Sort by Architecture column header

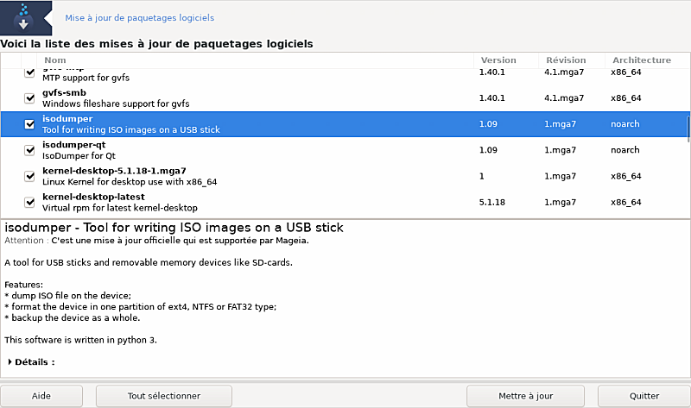641,60
